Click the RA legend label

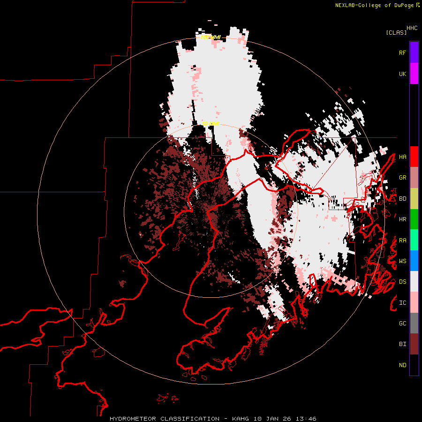[402, 241]
